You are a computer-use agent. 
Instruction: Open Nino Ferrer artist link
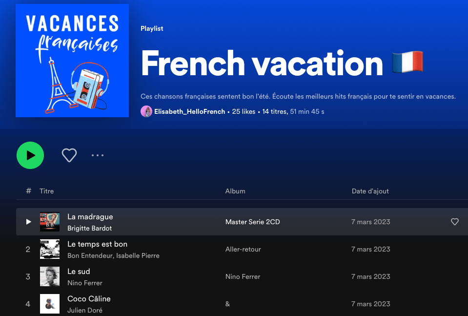click(x=85, y=283)
